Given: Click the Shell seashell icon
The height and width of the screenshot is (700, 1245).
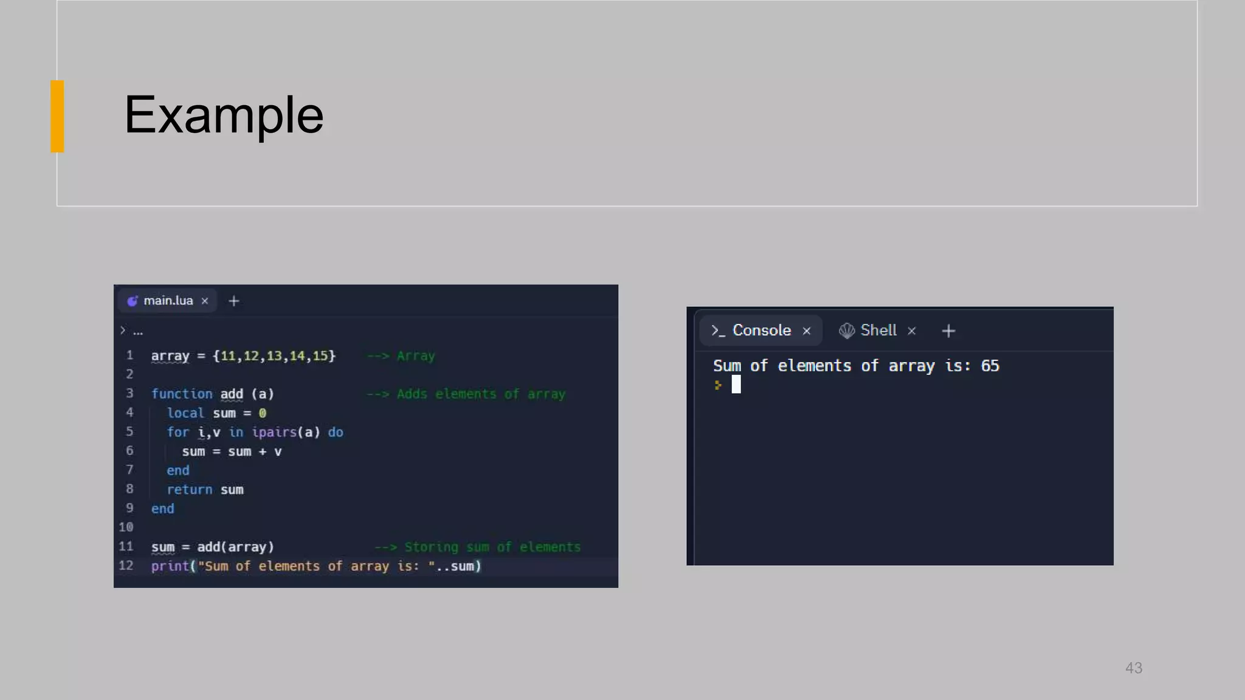Looking at the screenshot, I should (847, 331).
